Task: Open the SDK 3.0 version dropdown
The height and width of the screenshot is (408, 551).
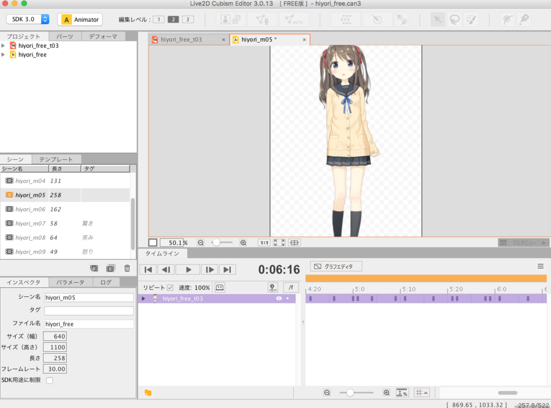Action: point(27,19)
